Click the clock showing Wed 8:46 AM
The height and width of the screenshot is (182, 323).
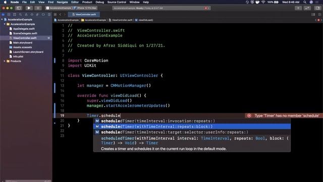(291, 2)
